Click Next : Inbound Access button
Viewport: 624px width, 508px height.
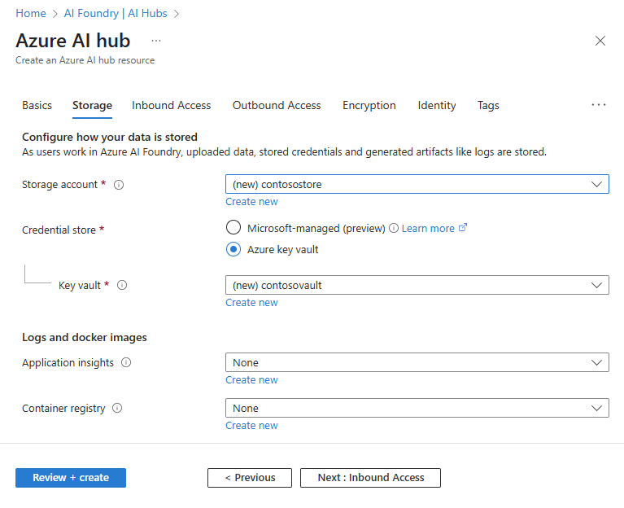[x=370, y=478]
